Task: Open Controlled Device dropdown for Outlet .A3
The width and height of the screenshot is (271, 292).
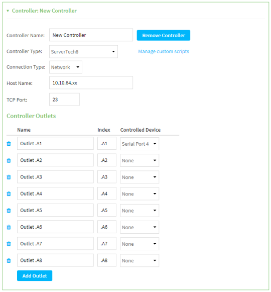Action: (x=140, y=177)
